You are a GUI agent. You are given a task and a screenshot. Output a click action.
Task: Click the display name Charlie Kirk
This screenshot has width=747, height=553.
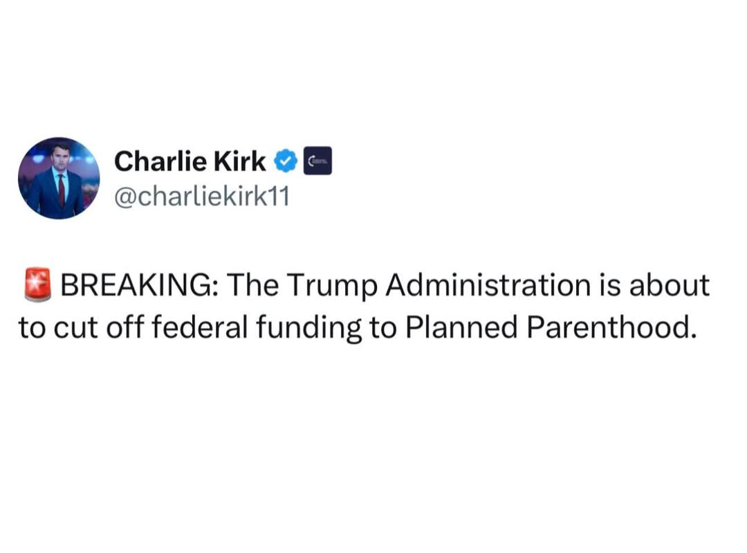[x=190, y=161]
